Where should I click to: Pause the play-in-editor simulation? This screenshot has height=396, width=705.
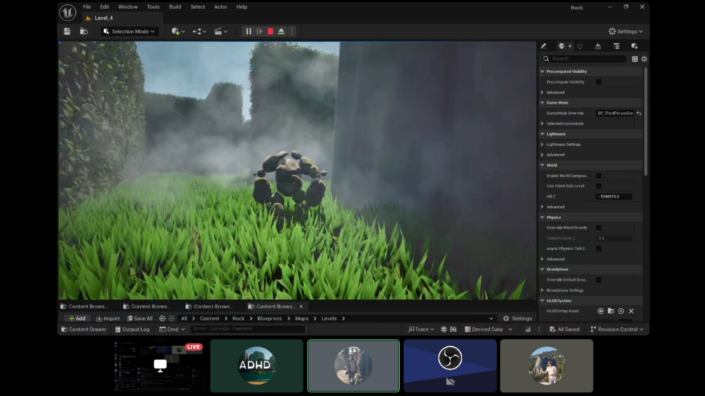[x=248, y=32]
